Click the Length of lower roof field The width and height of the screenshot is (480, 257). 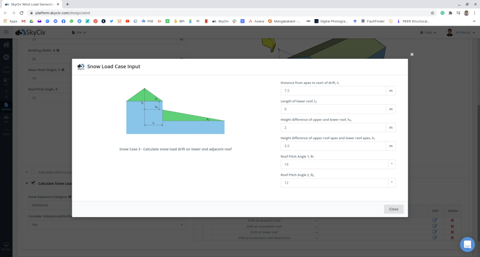(x=333, y=109)
